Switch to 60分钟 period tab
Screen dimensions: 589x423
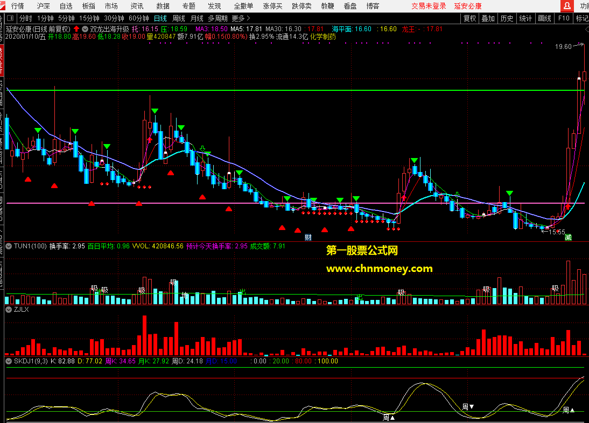(138, 18)
